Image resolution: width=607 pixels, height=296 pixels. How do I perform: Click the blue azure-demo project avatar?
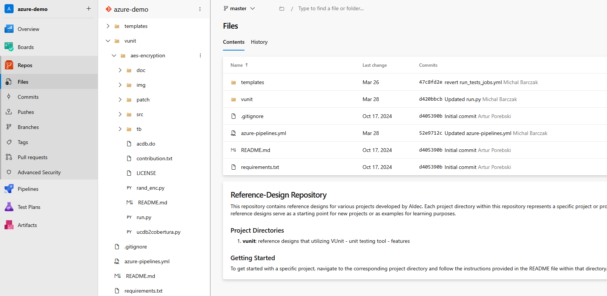tap(9, 9)
